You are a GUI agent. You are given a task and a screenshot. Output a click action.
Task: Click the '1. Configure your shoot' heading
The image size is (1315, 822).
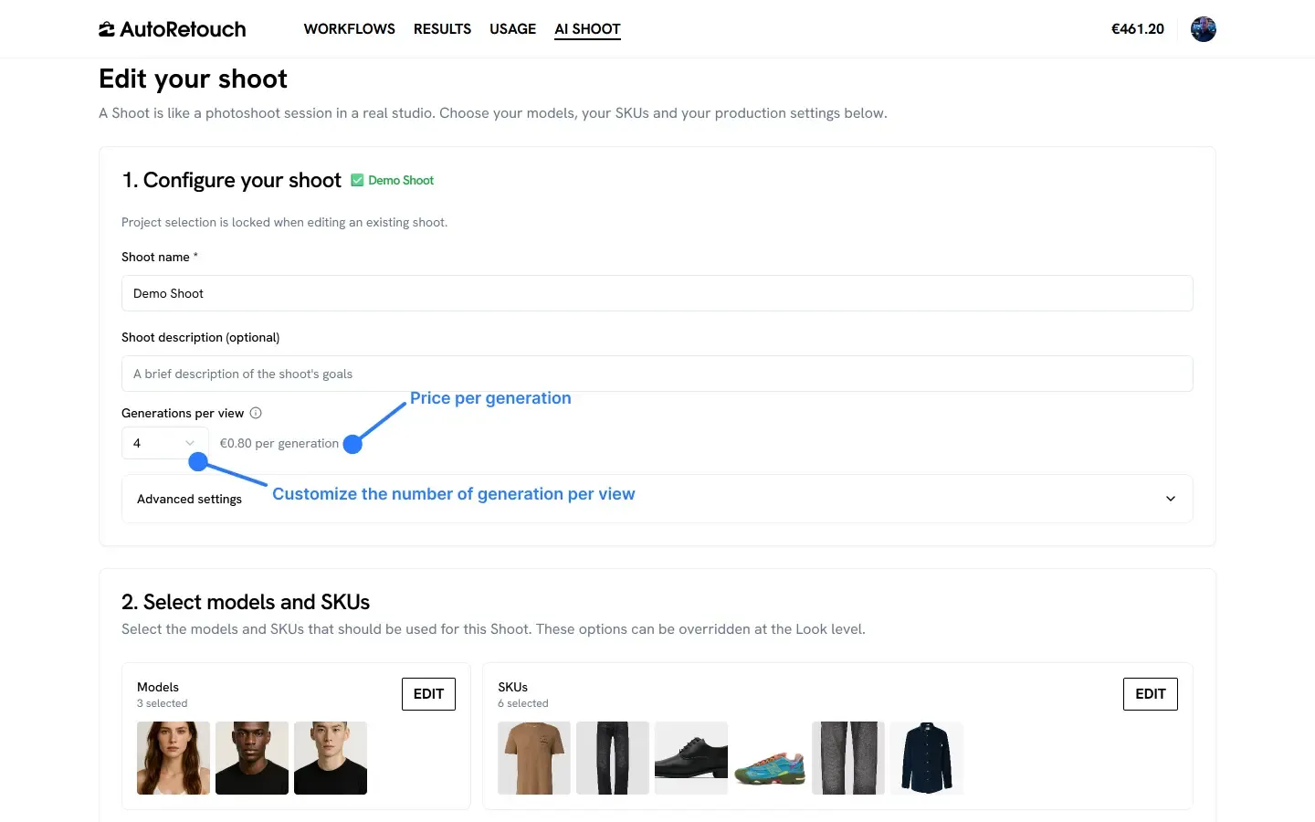231,181
